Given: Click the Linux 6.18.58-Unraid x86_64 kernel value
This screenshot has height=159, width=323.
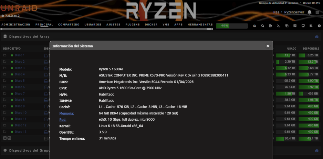Looking at the screenshot, I should click(121, 126).
